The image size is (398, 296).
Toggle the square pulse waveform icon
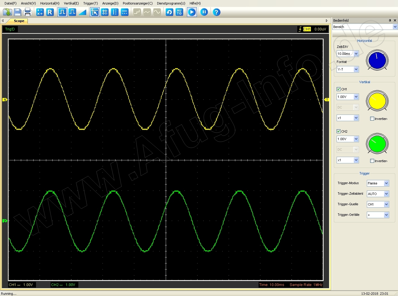pyautogui.click(x=62, y=12)
